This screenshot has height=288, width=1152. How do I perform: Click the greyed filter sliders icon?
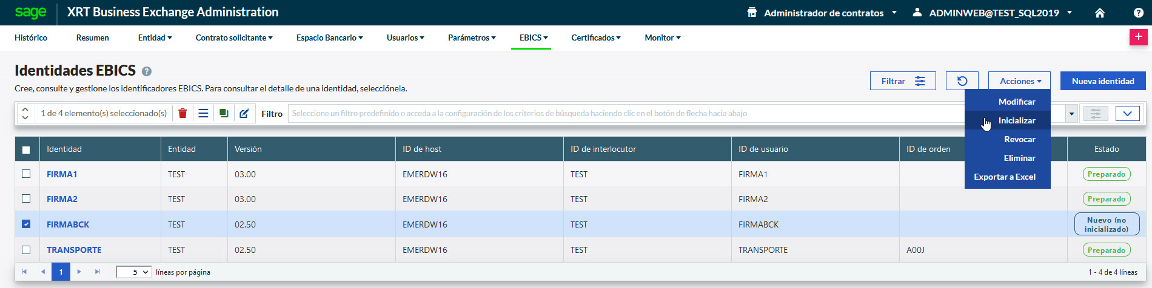[x=1096, y=113]
